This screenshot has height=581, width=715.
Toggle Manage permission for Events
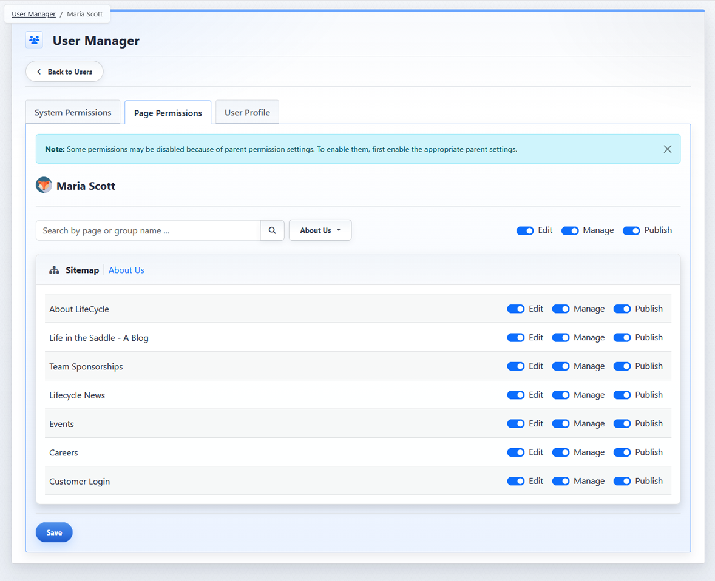pyautogui.click(x=561, y=424)
